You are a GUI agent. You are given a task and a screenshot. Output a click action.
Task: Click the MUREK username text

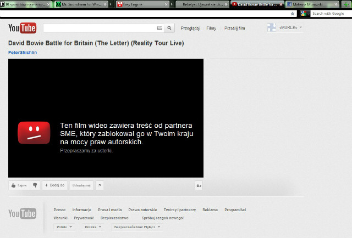(288, 27)
